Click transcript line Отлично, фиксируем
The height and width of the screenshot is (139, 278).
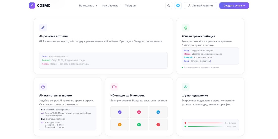pos(197,61)
